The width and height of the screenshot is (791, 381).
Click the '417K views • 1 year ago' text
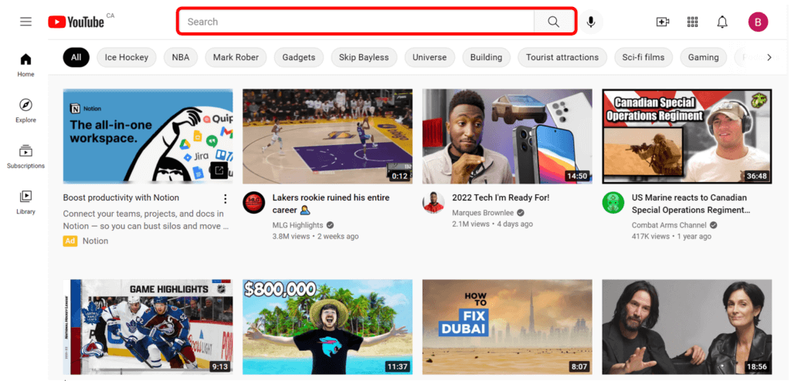pyautogui.click(x=671, y=236)
